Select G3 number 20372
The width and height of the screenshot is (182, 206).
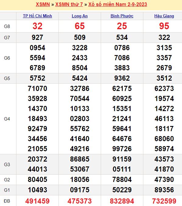37,159
